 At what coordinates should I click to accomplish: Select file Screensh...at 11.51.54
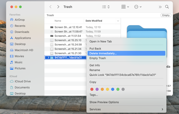click(x=68, y=36)
